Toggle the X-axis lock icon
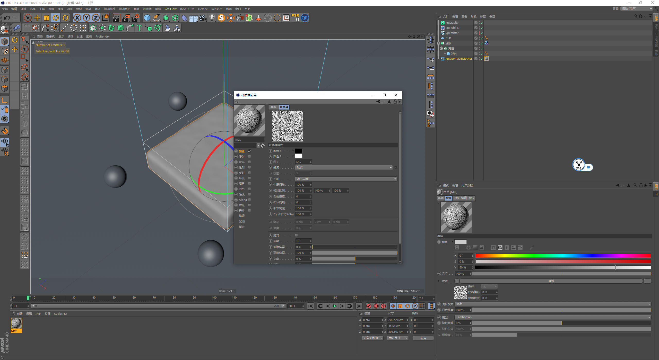659x360 pixels. click(x=77, y=18)
